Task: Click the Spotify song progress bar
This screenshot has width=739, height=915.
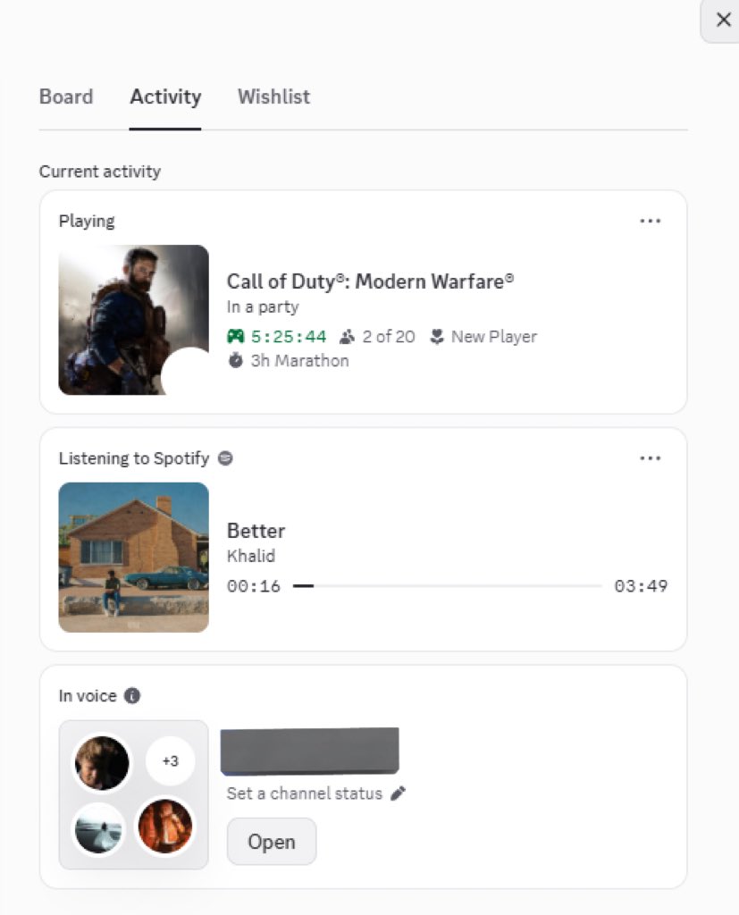Action: (447, 586)
